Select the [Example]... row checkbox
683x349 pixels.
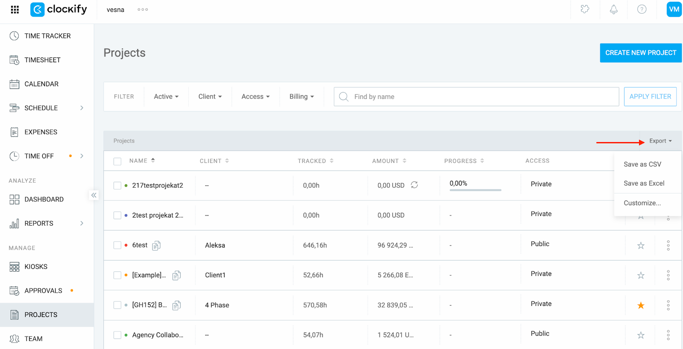coord(117,275)
